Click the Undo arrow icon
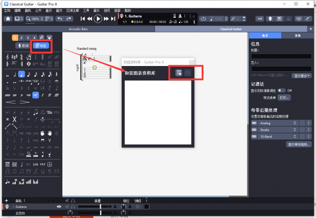Image resolution: width=316 pixels, height=218 pixels. click(x=59, y=19)
